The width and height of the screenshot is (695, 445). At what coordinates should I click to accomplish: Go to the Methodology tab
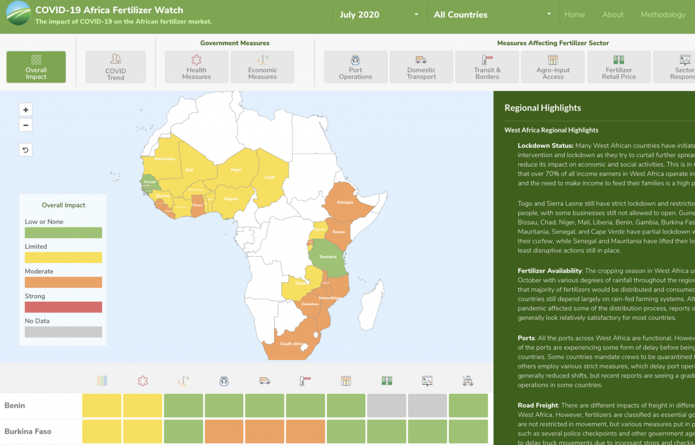coord(663,14)
